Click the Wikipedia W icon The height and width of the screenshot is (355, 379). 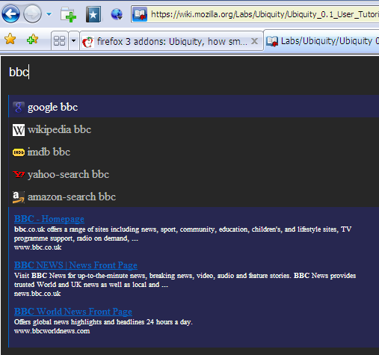pyautogui.click(x=19, y=130)
